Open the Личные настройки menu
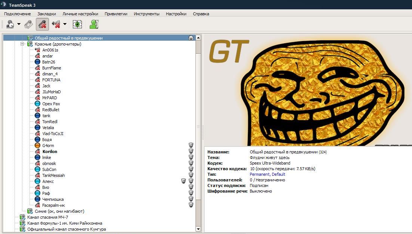This screenshot has height=234, width=412. click(80, 14)
